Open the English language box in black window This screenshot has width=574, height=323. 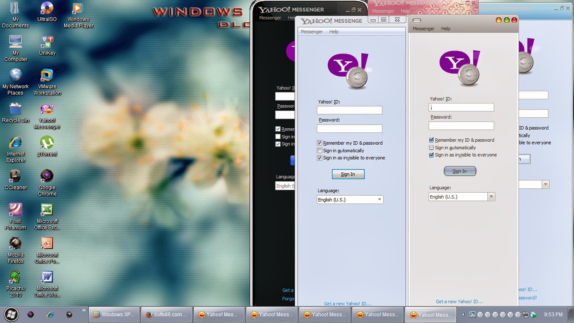(286, 185)
